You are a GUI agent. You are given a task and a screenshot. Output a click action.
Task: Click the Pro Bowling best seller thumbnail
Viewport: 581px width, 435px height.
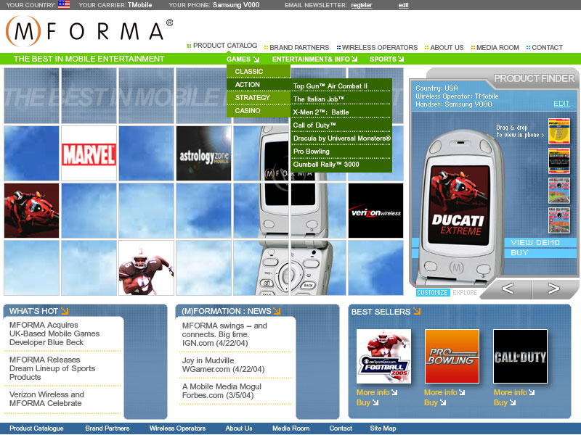coord(452,356)
